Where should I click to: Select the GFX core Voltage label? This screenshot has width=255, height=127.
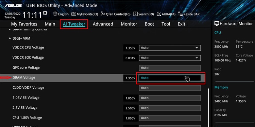[x=26, y=67]
